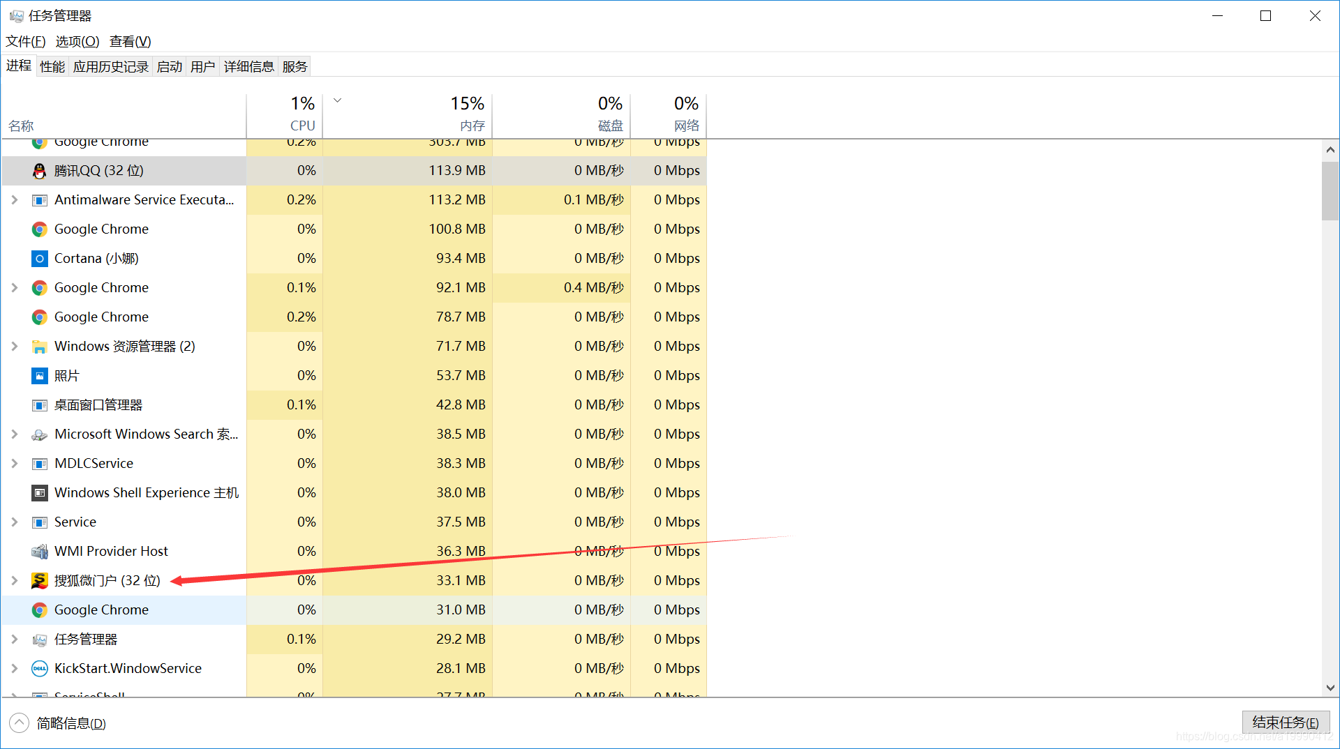
Task: Click the Windows Explorer folder icon
Action: click(x=40, y=347)
